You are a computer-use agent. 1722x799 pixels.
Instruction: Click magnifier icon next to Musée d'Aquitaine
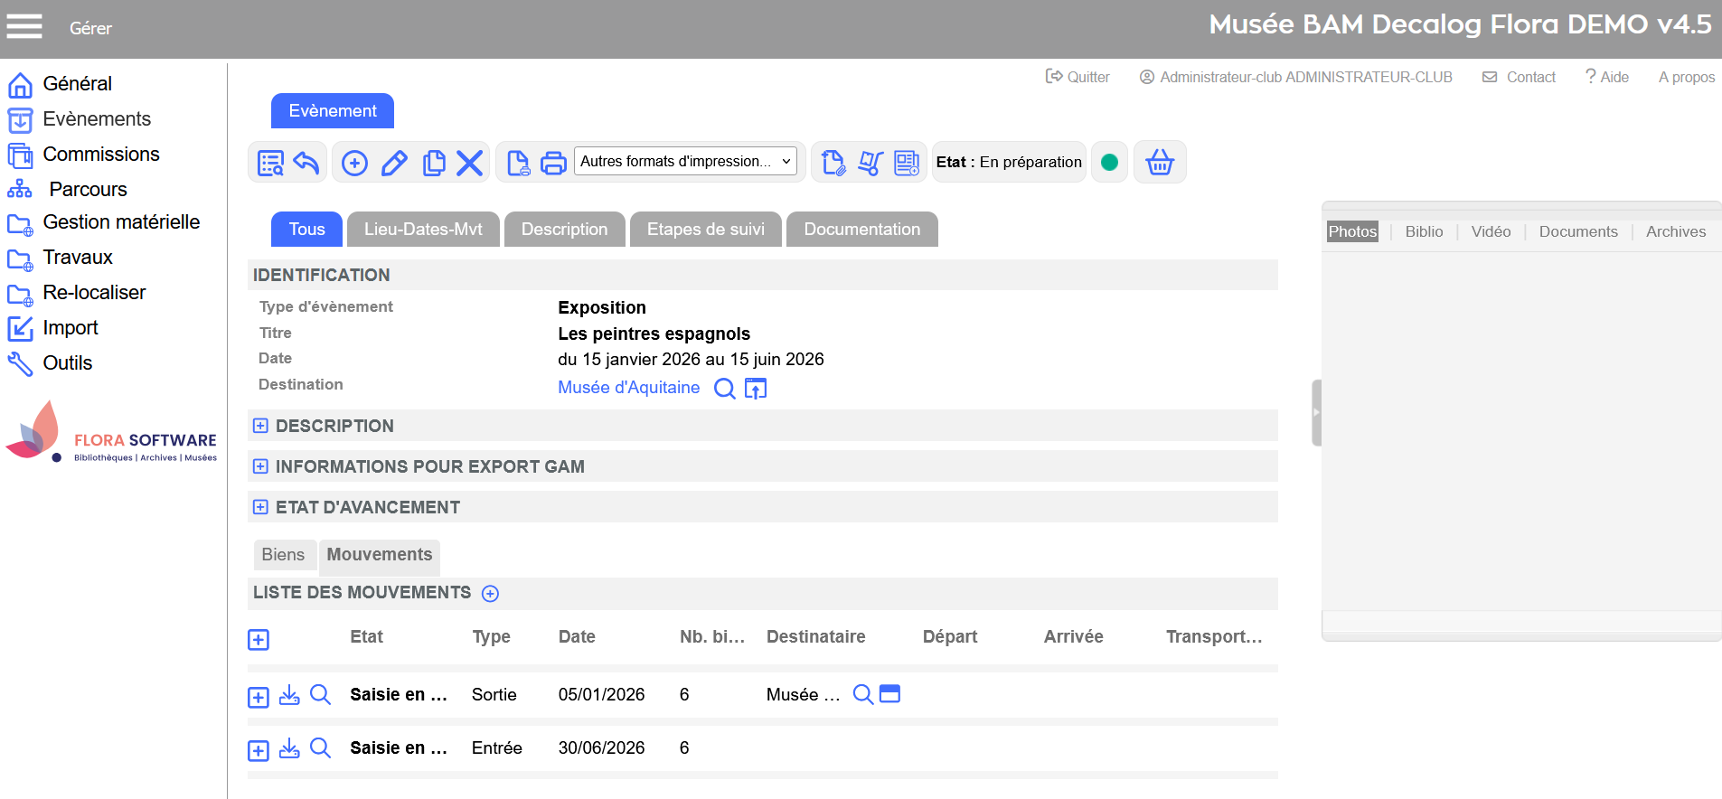pos(724,389)
